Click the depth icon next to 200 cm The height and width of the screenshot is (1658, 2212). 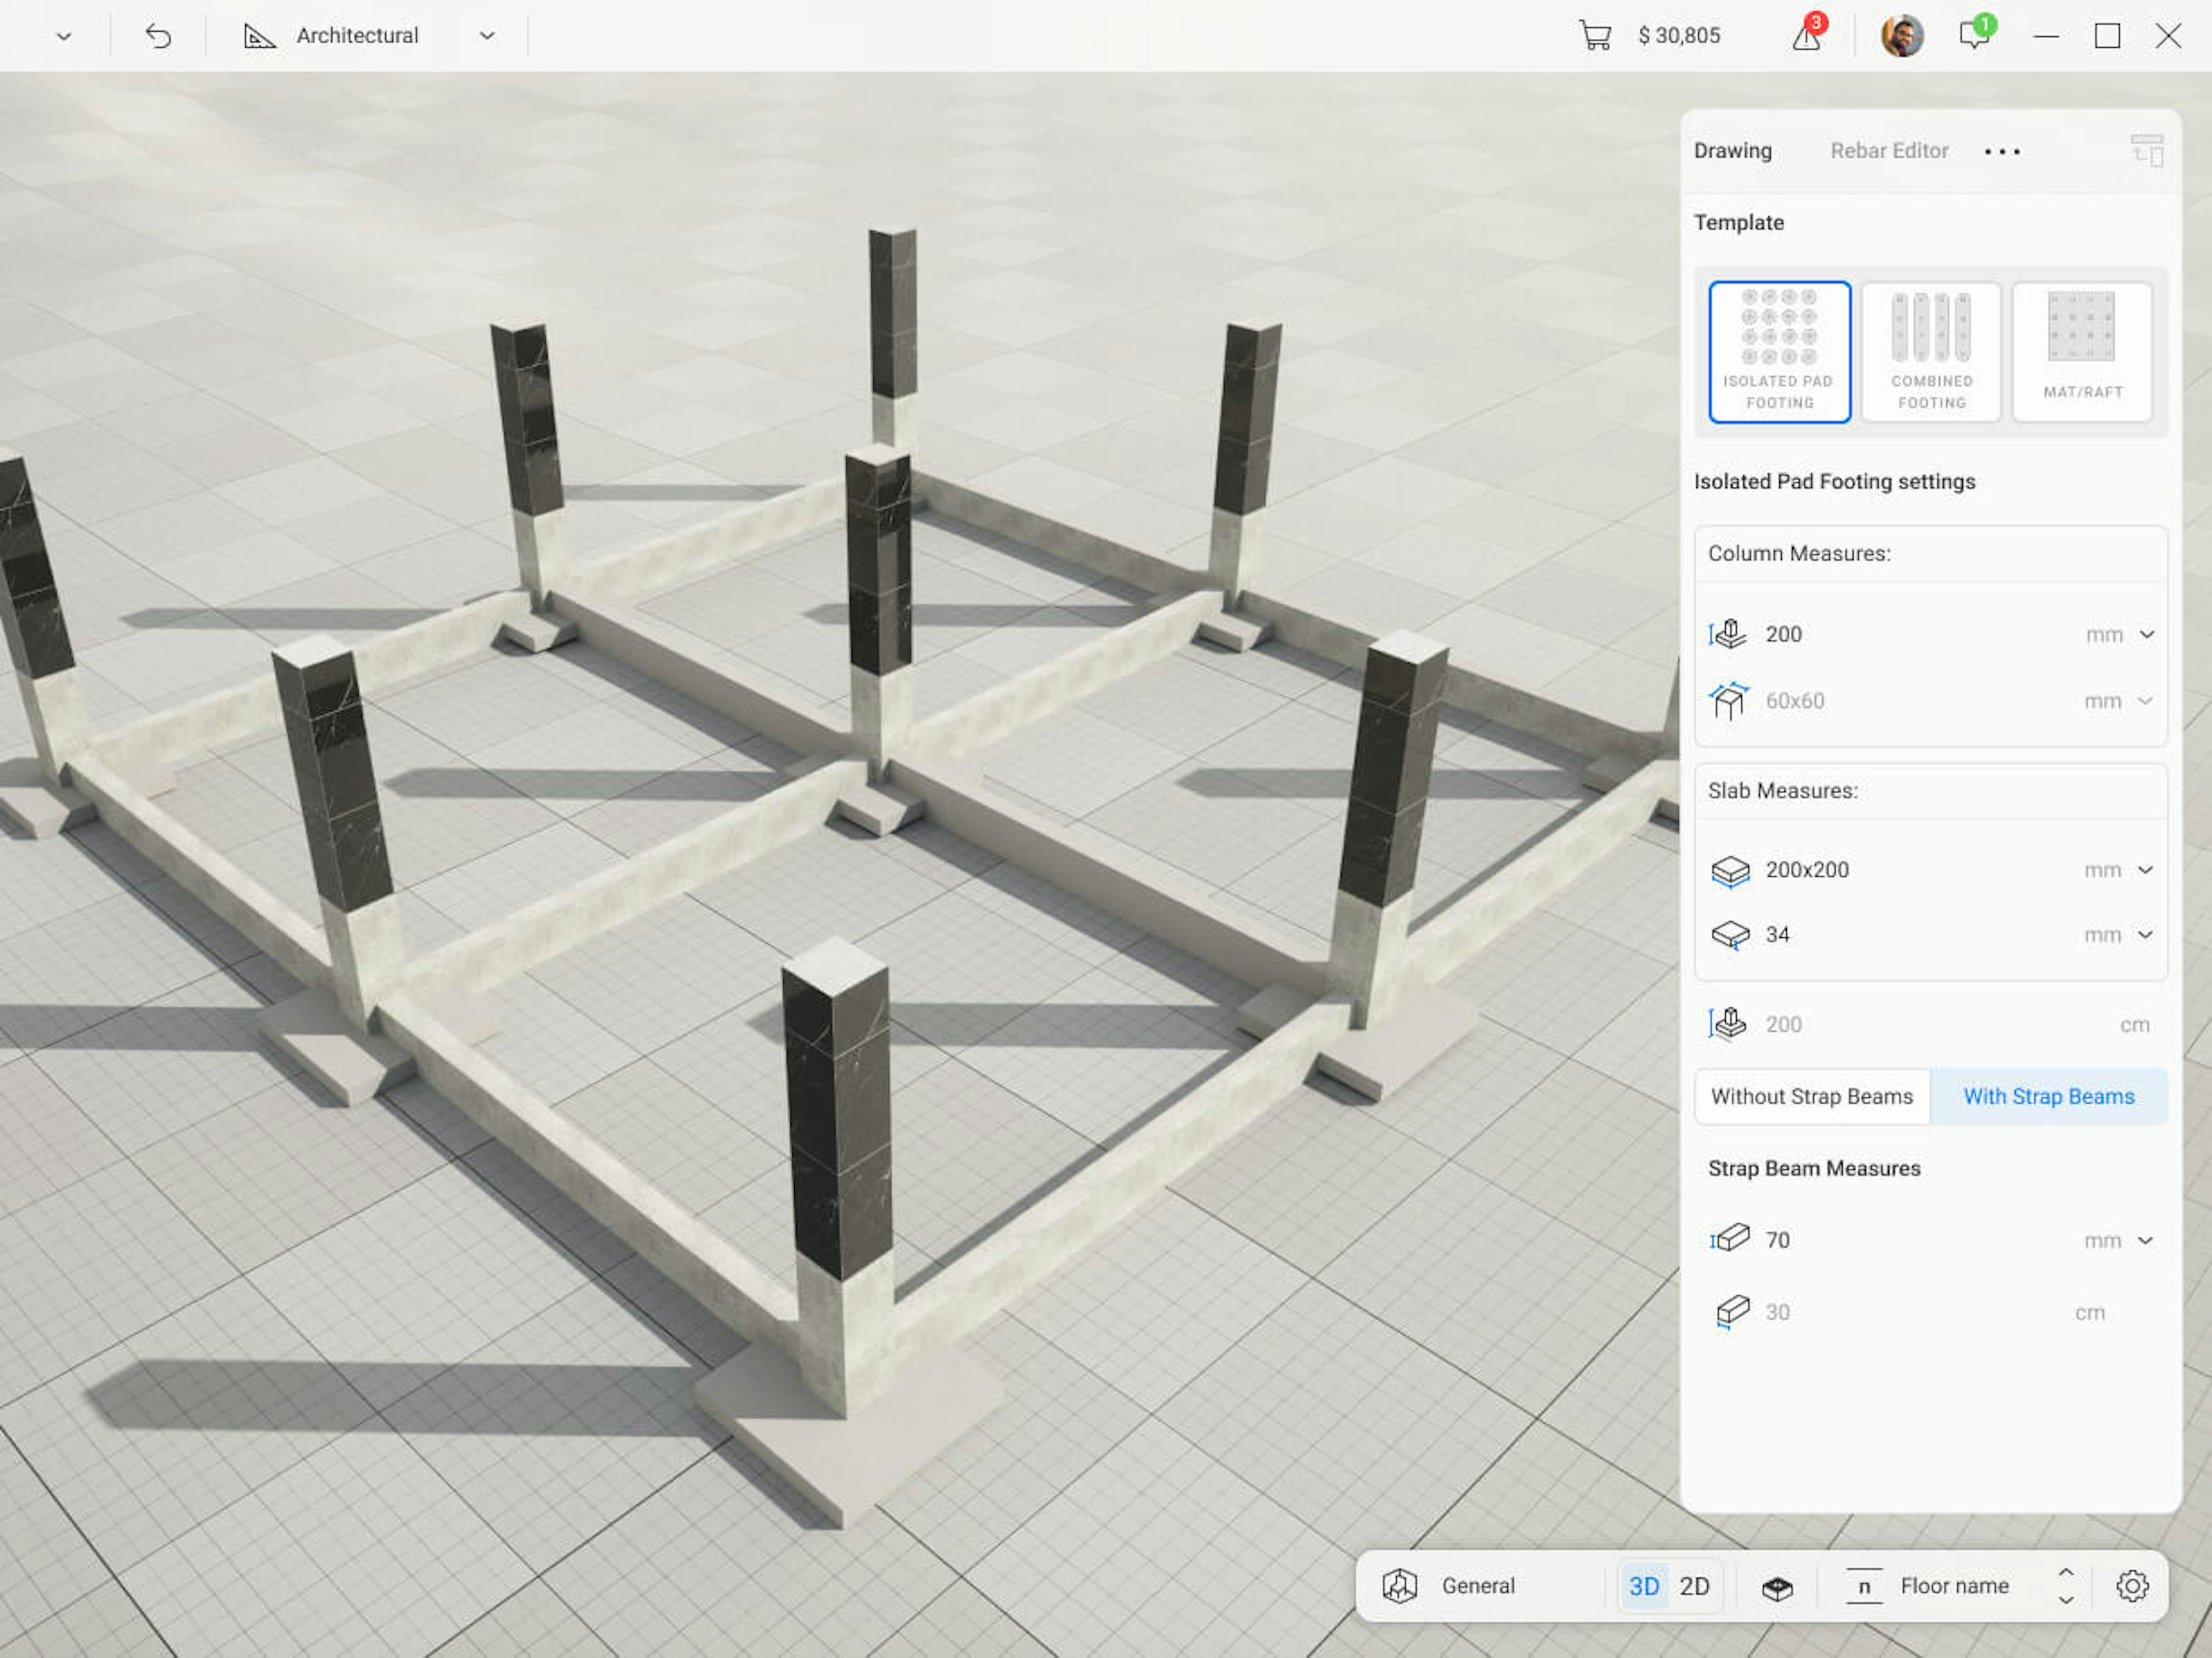(x=1727, y=1024)
